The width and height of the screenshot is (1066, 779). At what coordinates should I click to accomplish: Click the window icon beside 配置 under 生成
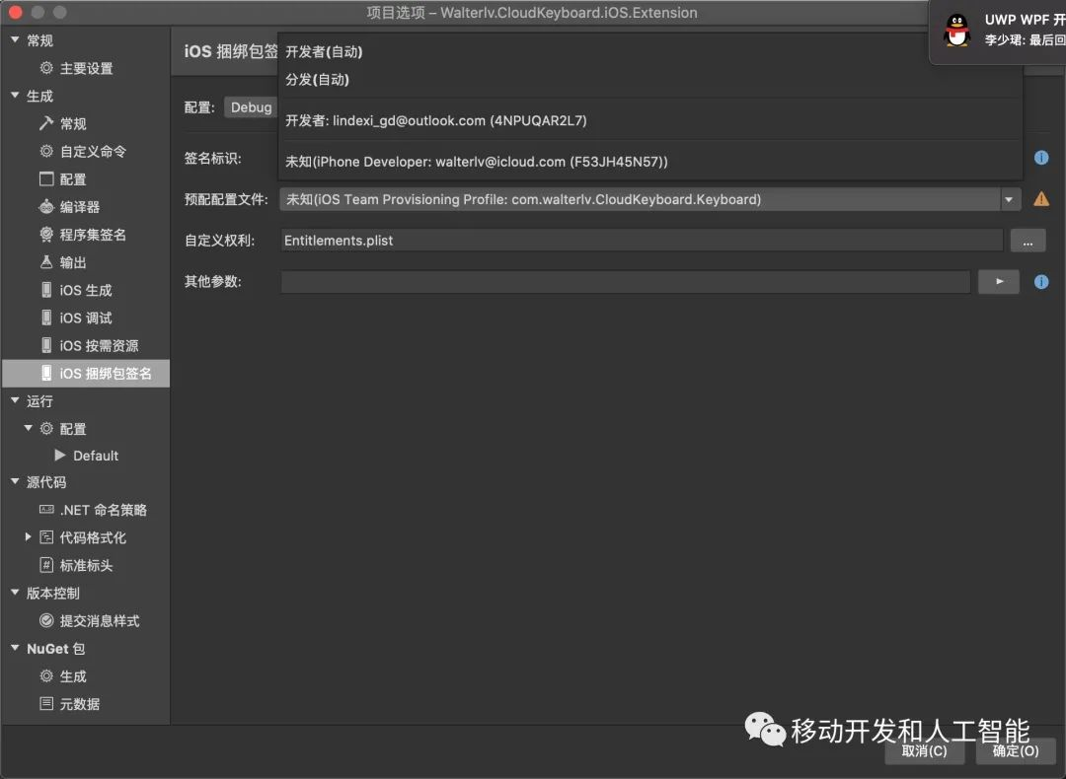click(46, 178)
